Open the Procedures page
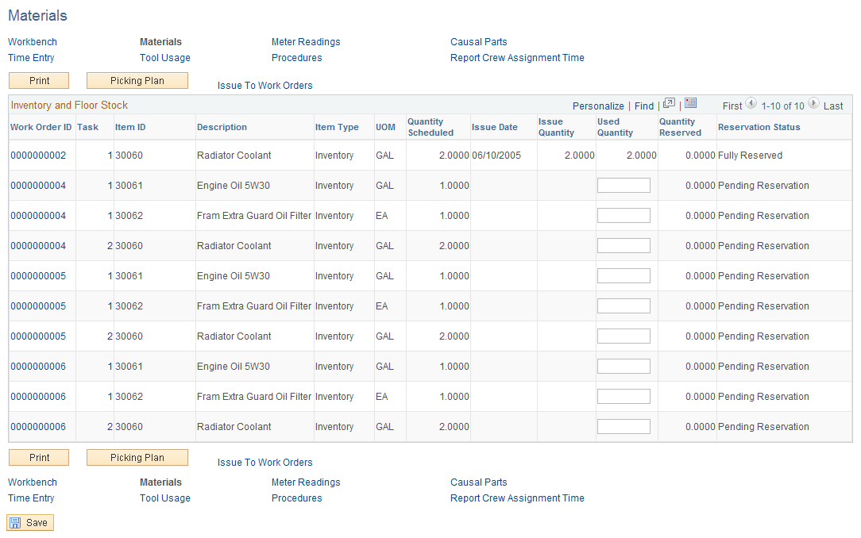The image size is (861, 538). tap(296, 57)
